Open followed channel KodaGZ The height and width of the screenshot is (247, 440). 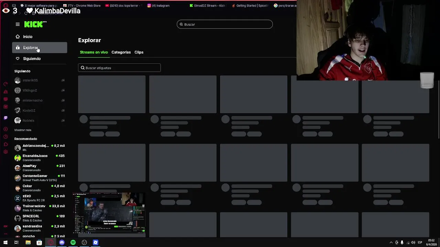40,110
